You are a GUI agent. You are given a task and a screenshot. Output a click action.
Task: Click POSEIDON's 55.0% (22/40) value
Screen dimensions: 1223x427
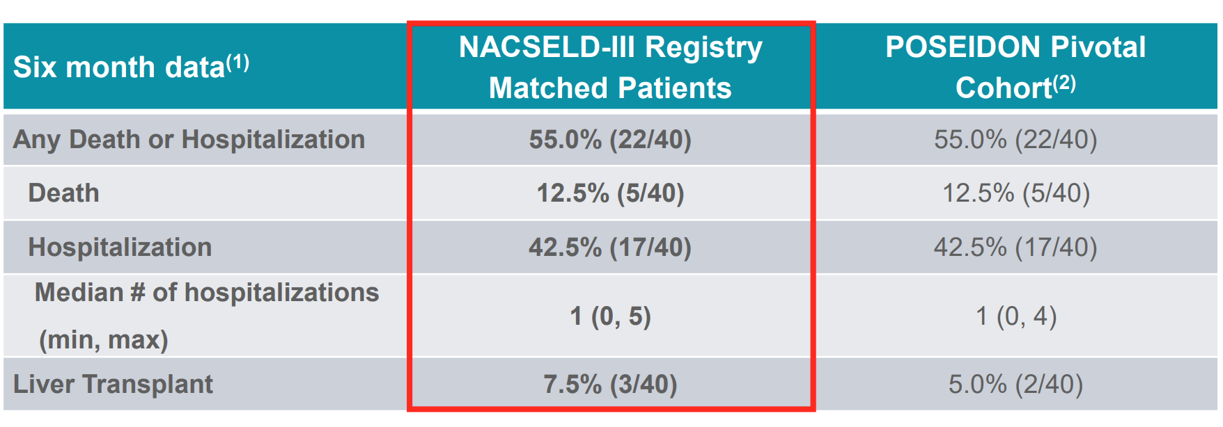pos(1015,140)
